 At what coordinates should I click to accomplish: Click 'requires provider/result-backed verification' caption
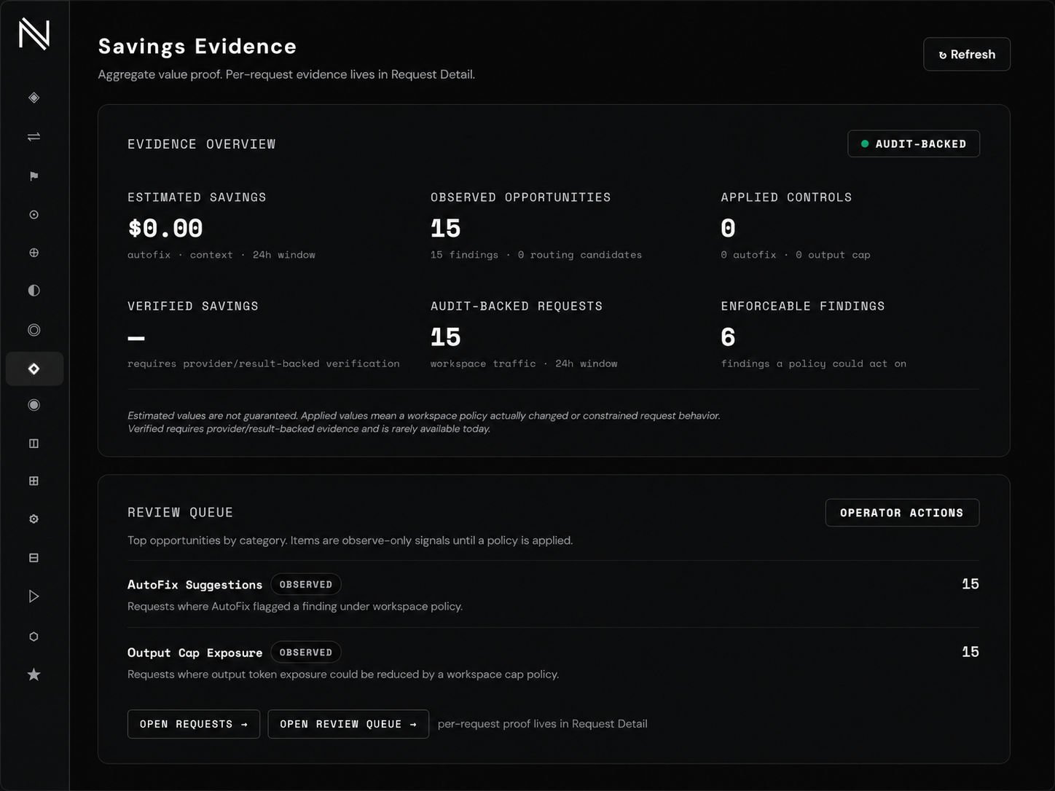tap(264, 363)
